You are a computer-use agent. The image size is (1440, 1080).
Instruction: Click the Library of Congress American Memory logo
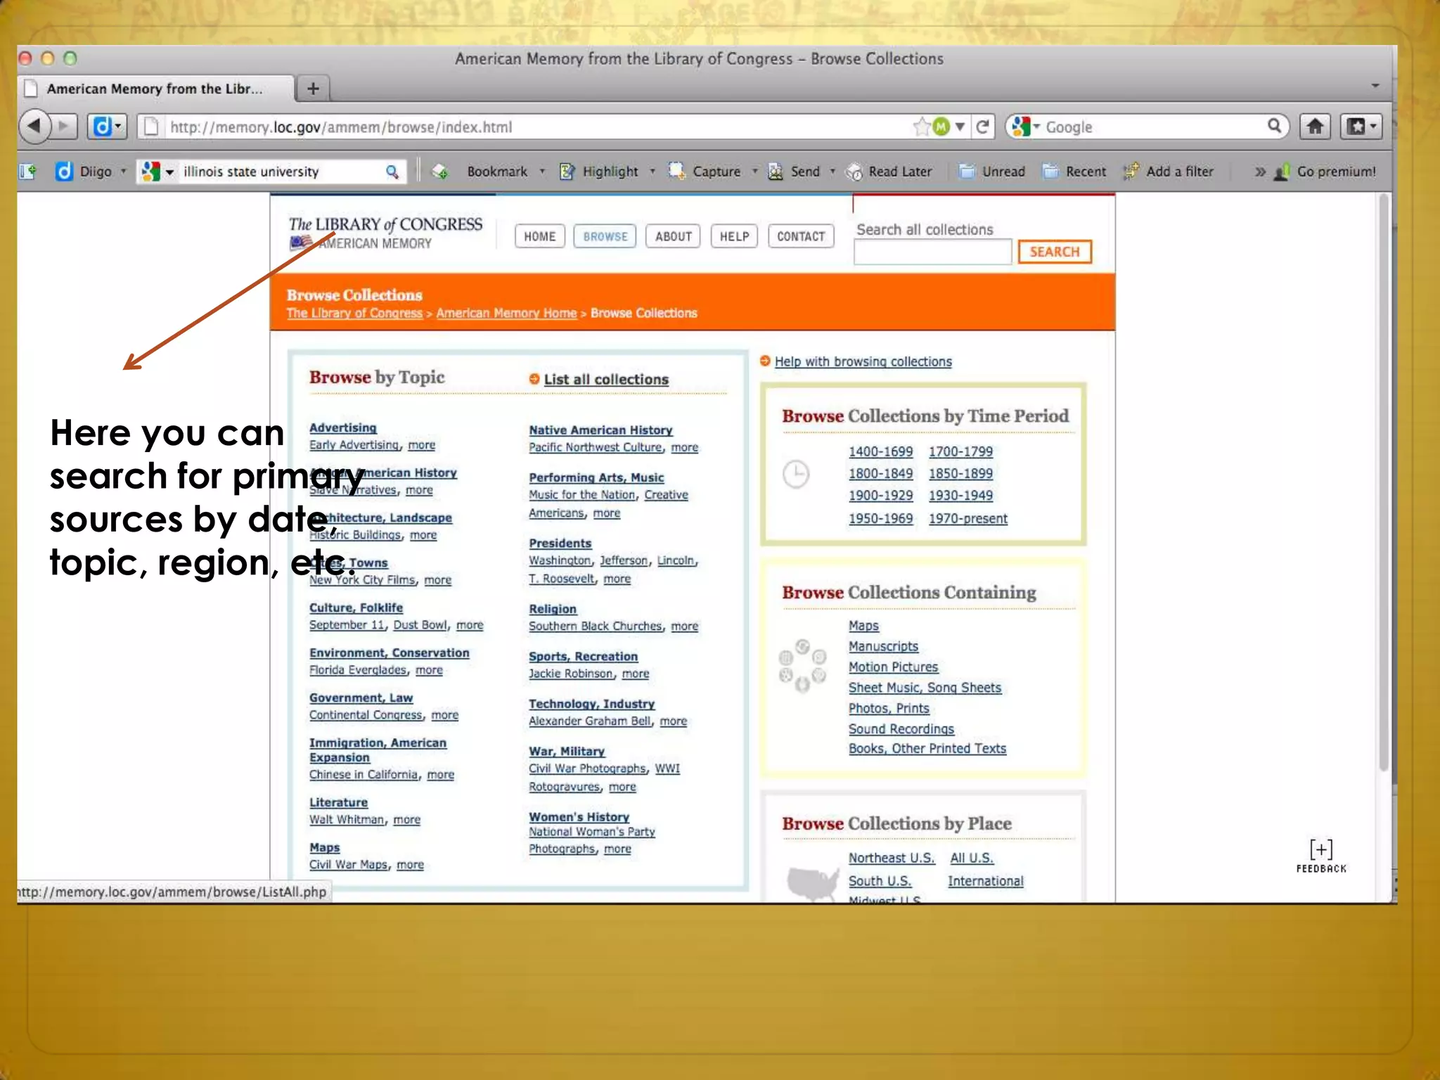pyautogui.click(x=385, y=233)
